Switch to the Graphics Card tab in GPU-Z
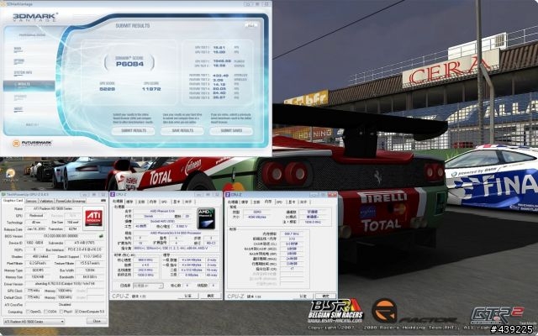The height and width of the screenshot is (336, 538). tap(13, 201)
